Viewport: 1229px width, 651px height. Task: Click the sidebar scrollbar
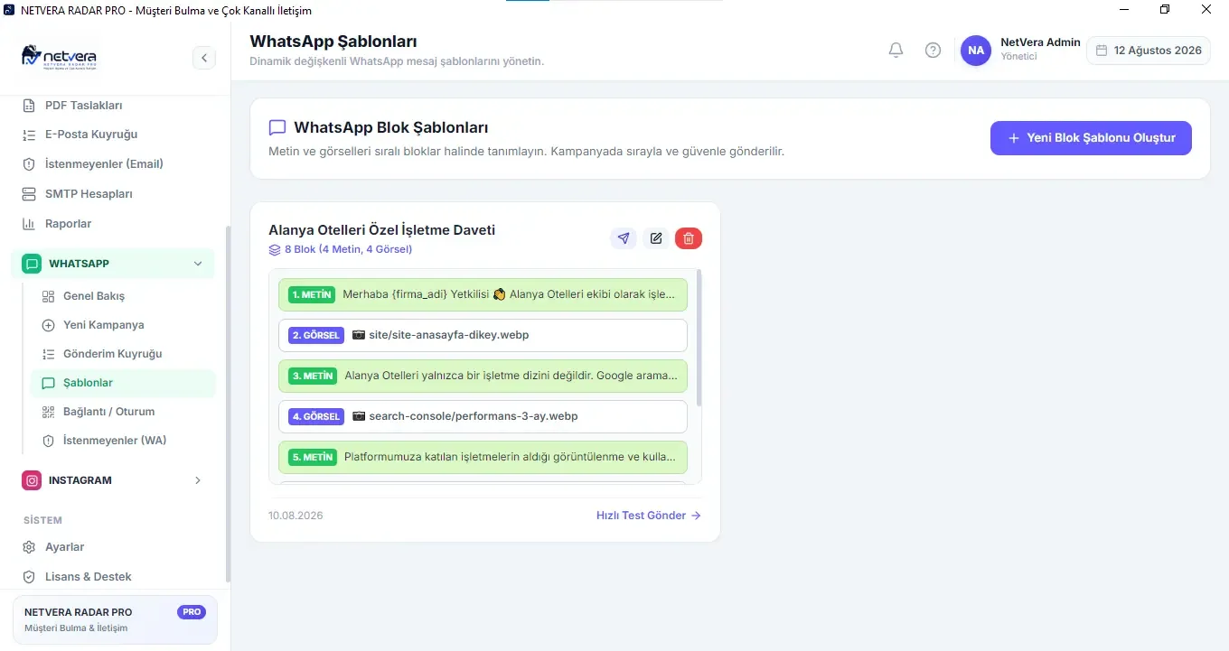click(x=228, y=402)
